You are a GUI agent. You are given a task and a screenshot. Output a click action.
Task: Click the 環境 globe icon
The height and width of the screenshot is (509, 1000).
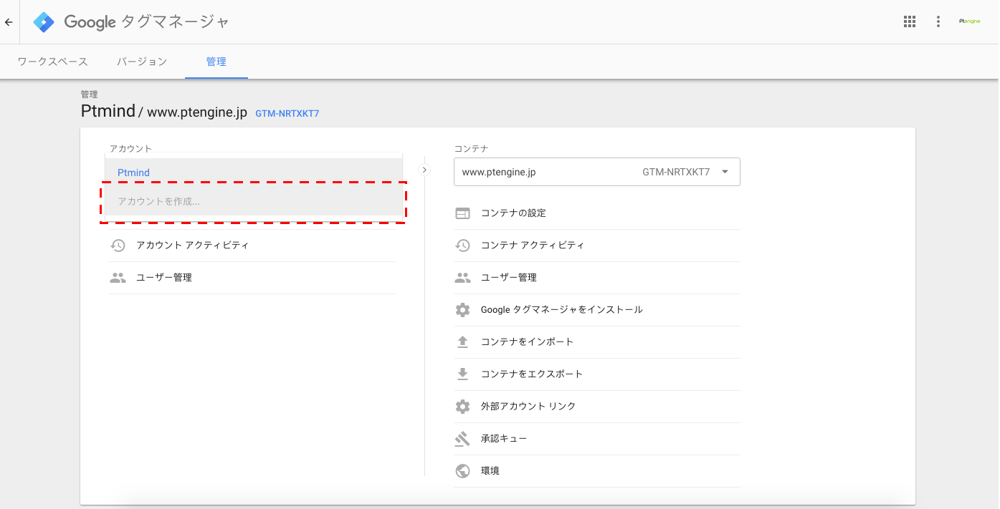pos(462,471)
